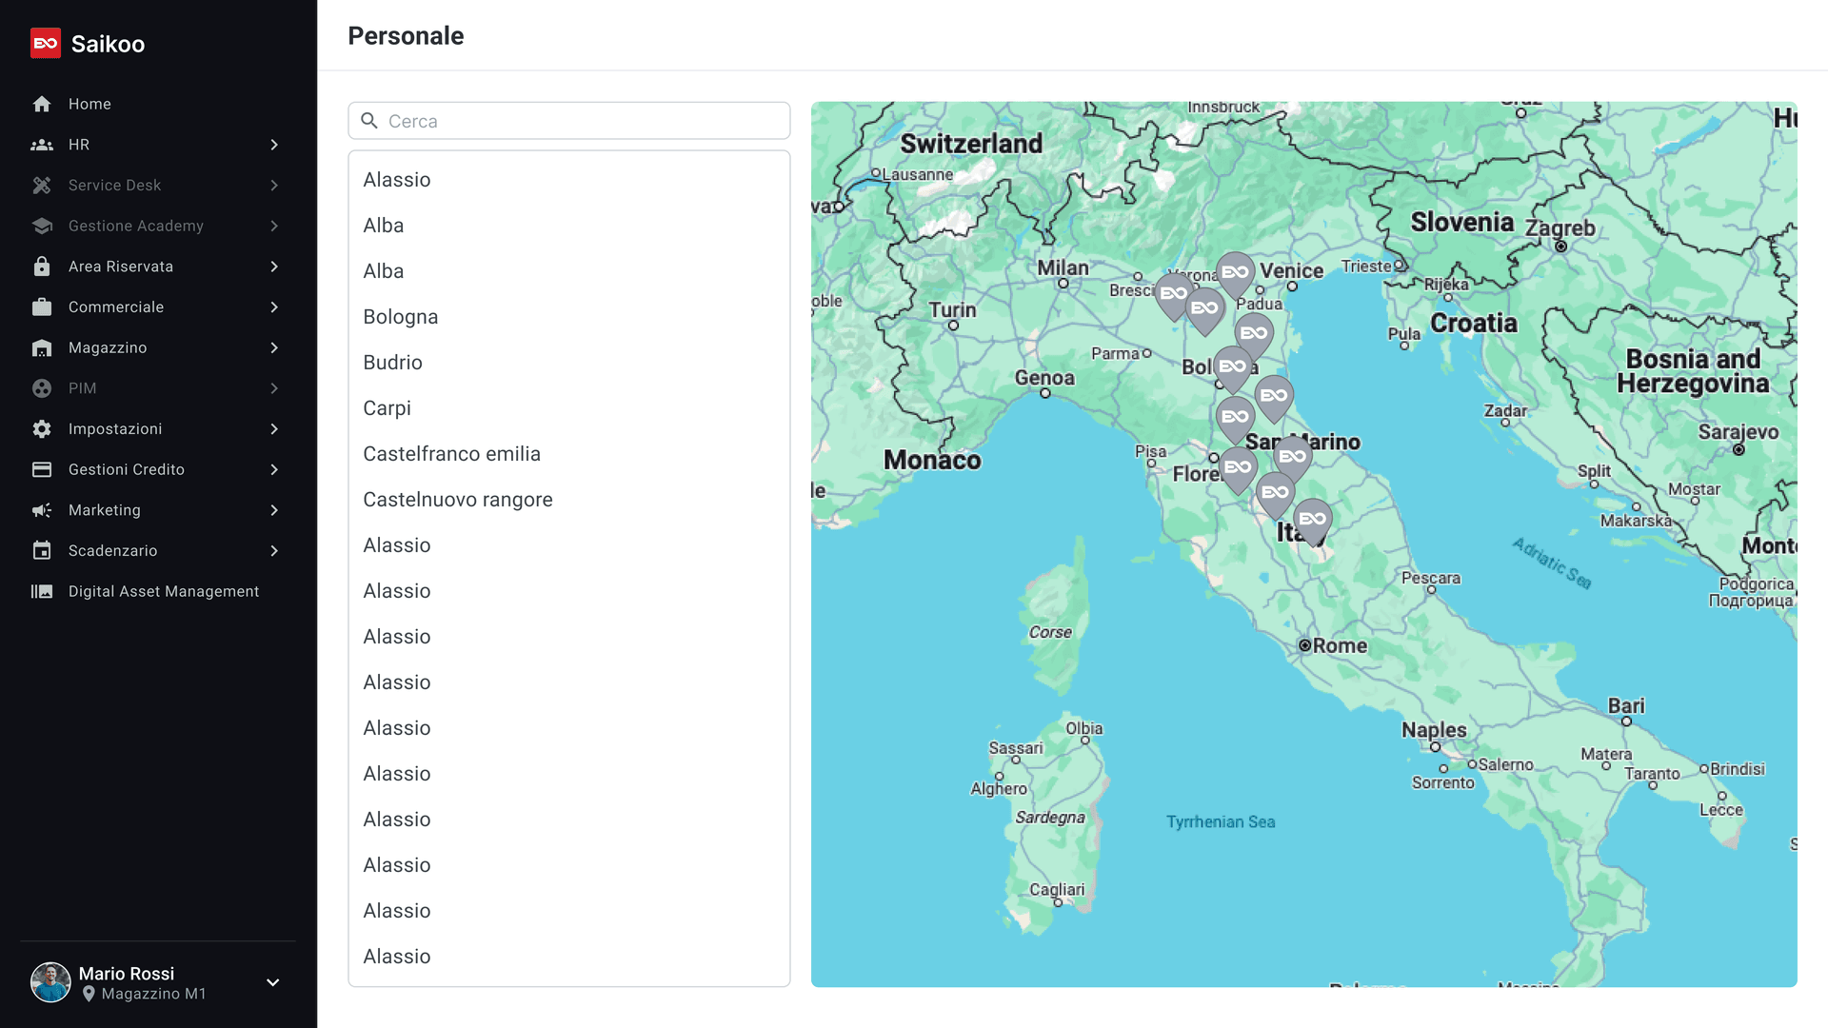Click the Area Riservata lock icon
Viewport: 1828px width, 1028px height.
tap(42, 267)
